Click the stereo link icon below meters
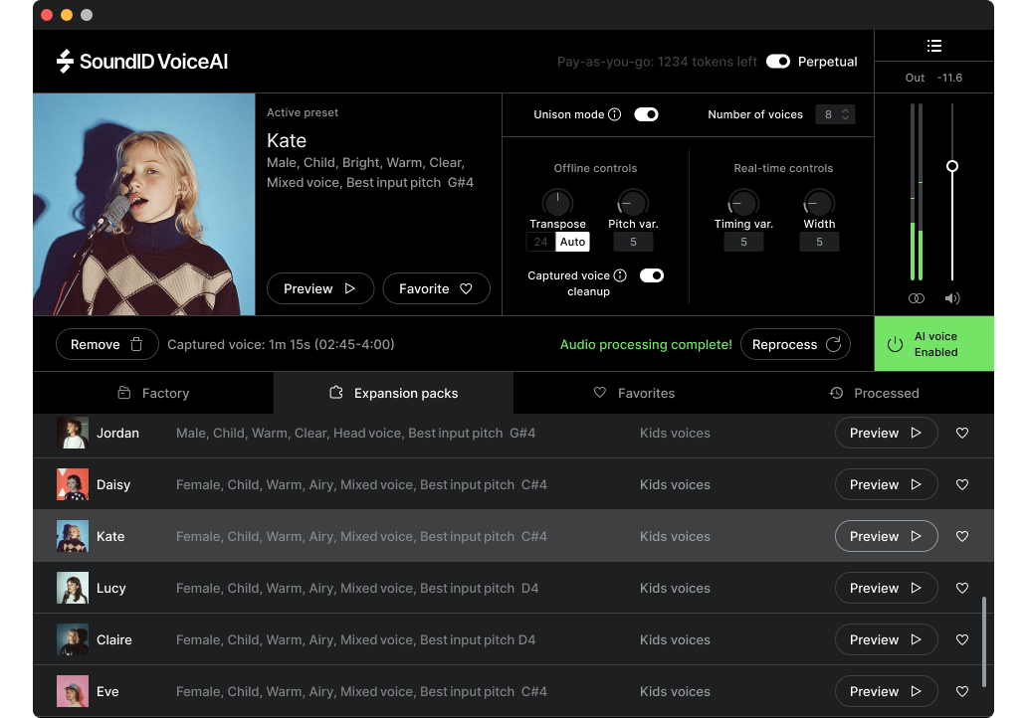This screenshot has height=718, width=1027. (x=917, y=298)
